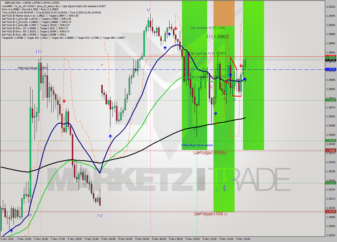This screenshot has height=242, width=337.
Task: Click the 'Sell %20 @ Market price' info line
Action: [x=40, y=16]
